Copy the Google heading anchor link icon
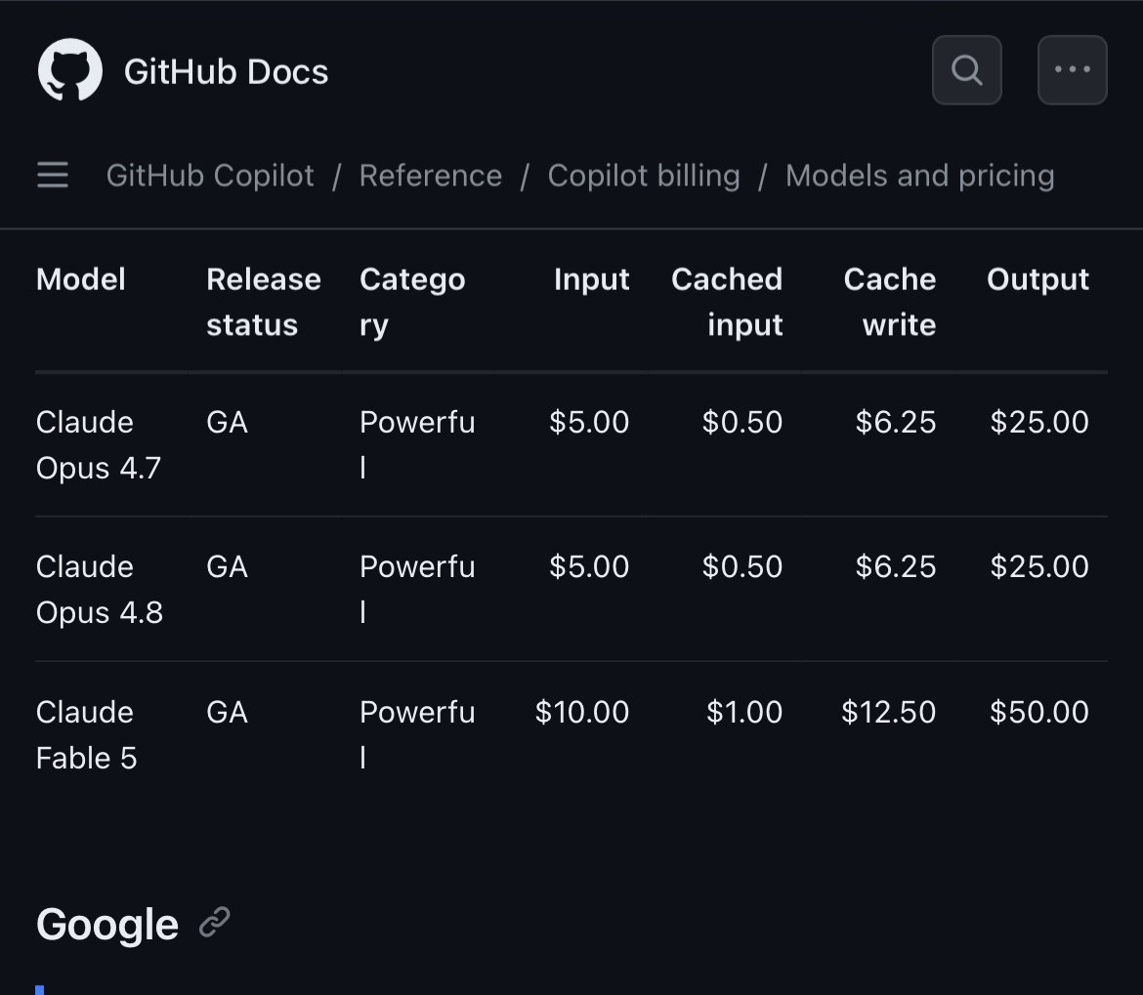The width and height of the screenshot is (1143, 995). pyautogui.click(x=215, y=922)
